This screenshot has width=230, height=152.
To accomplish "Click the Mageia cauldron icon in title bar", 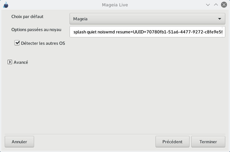I will [x=6, y=5].
